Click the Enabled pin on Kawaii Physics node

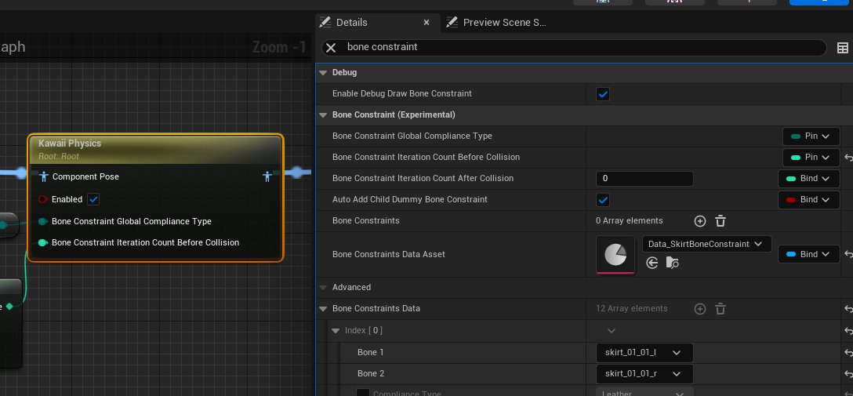(x=43, y=200)
